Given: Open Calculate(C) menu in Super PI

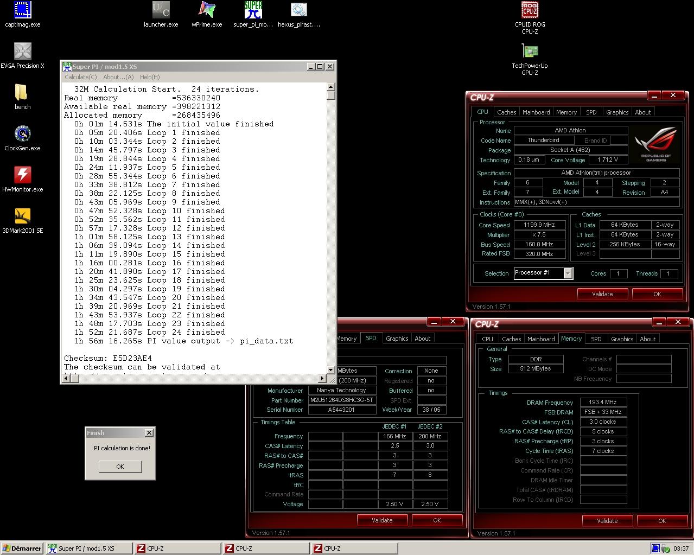Looking at the screenshot, I should click(x=81, y=77).
